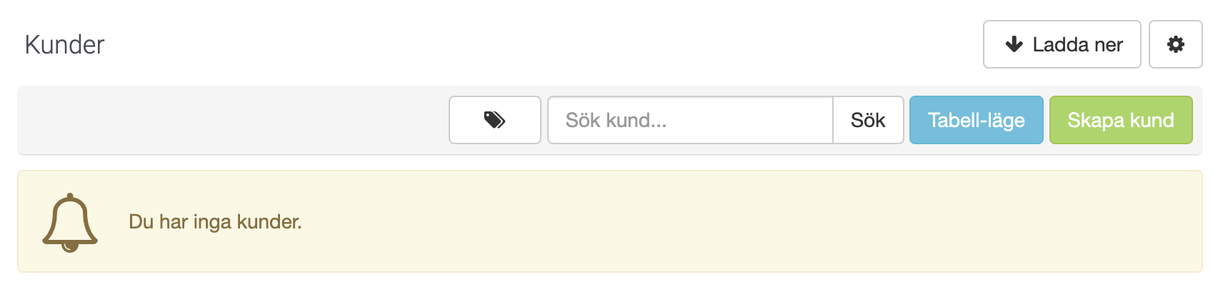
Task: Click the arrow inside the Ladda ner button
Action: (1014, 44)
